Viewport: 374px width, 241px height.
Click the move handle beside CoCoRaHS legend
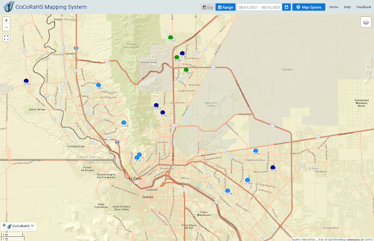tap(4, 225)
